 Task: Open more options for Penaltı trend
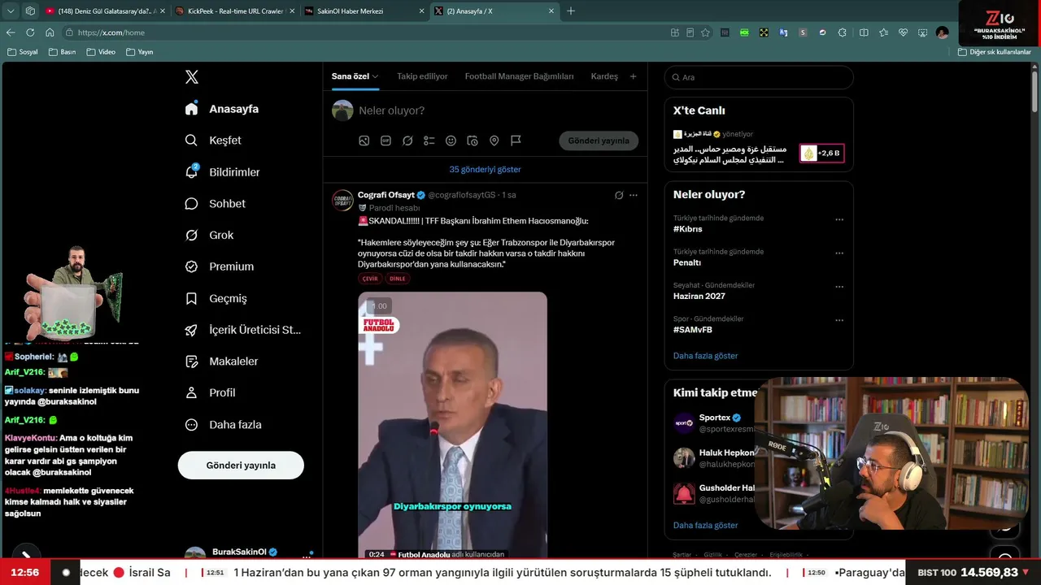(839, 253)
